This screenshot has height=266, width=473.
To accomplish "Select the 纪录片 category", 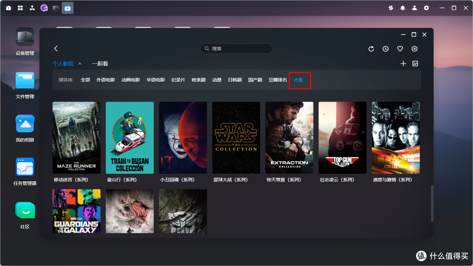I will (178, 80).
